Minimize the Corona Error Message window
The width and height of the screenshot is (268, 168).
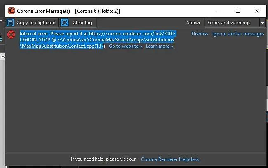point(219,11)
